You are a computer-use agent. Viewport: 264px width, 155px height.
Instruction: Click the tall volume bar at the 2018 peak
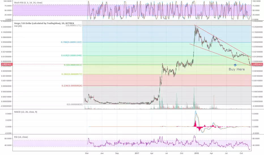194,98
